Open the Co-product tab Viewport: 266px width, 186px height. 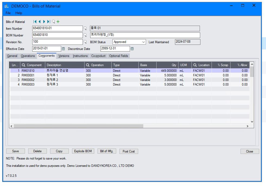click(x=98, y=56)
